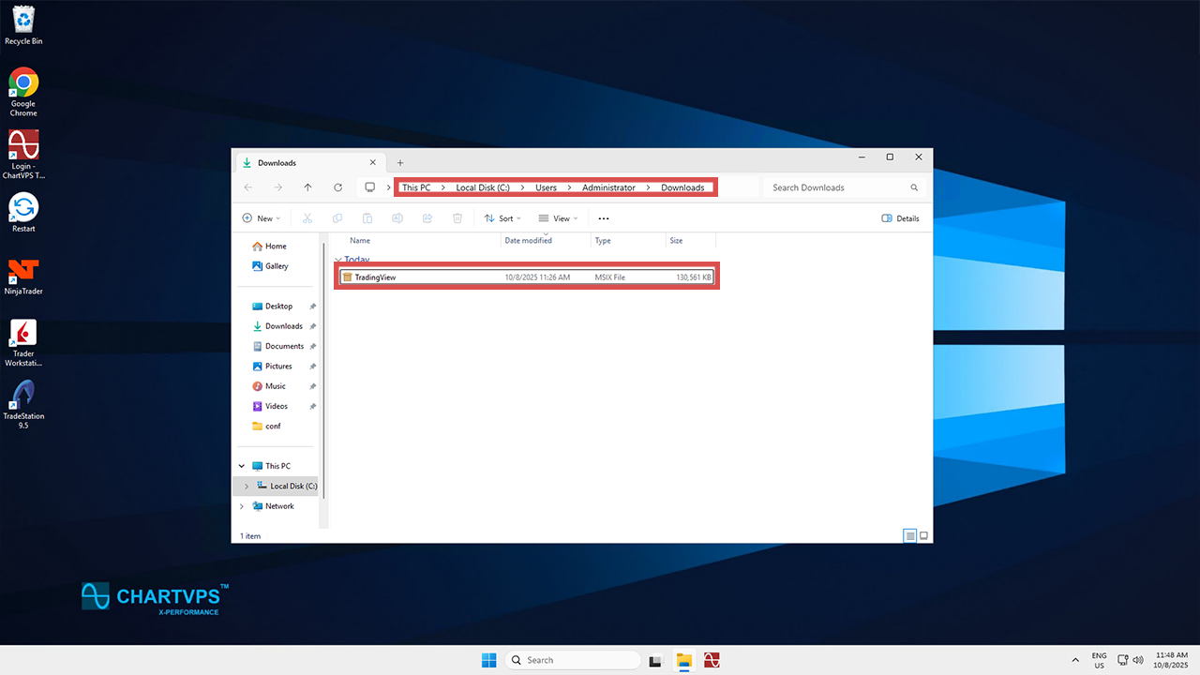Open the See more ellipsis menu

[604, 218]
